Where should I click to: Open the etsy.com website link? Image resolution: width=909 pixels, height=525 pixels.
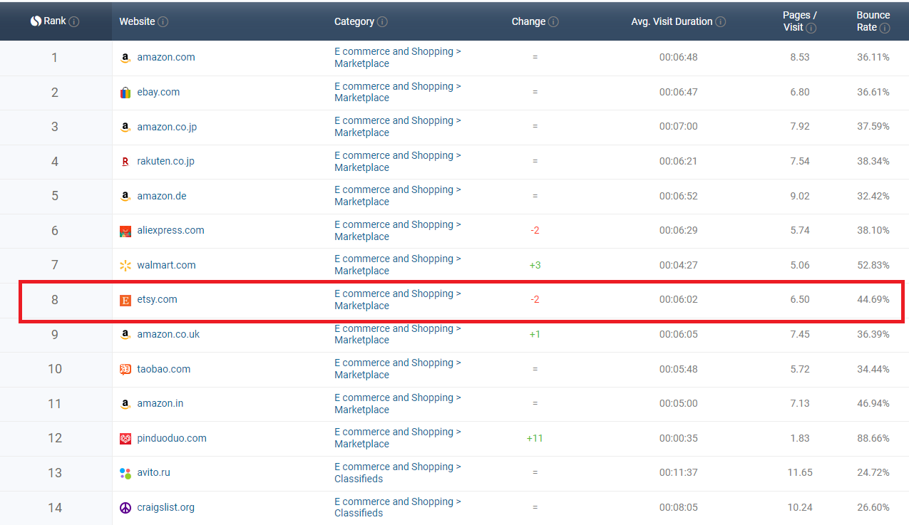pyautogui.click(x=157, y=299)
